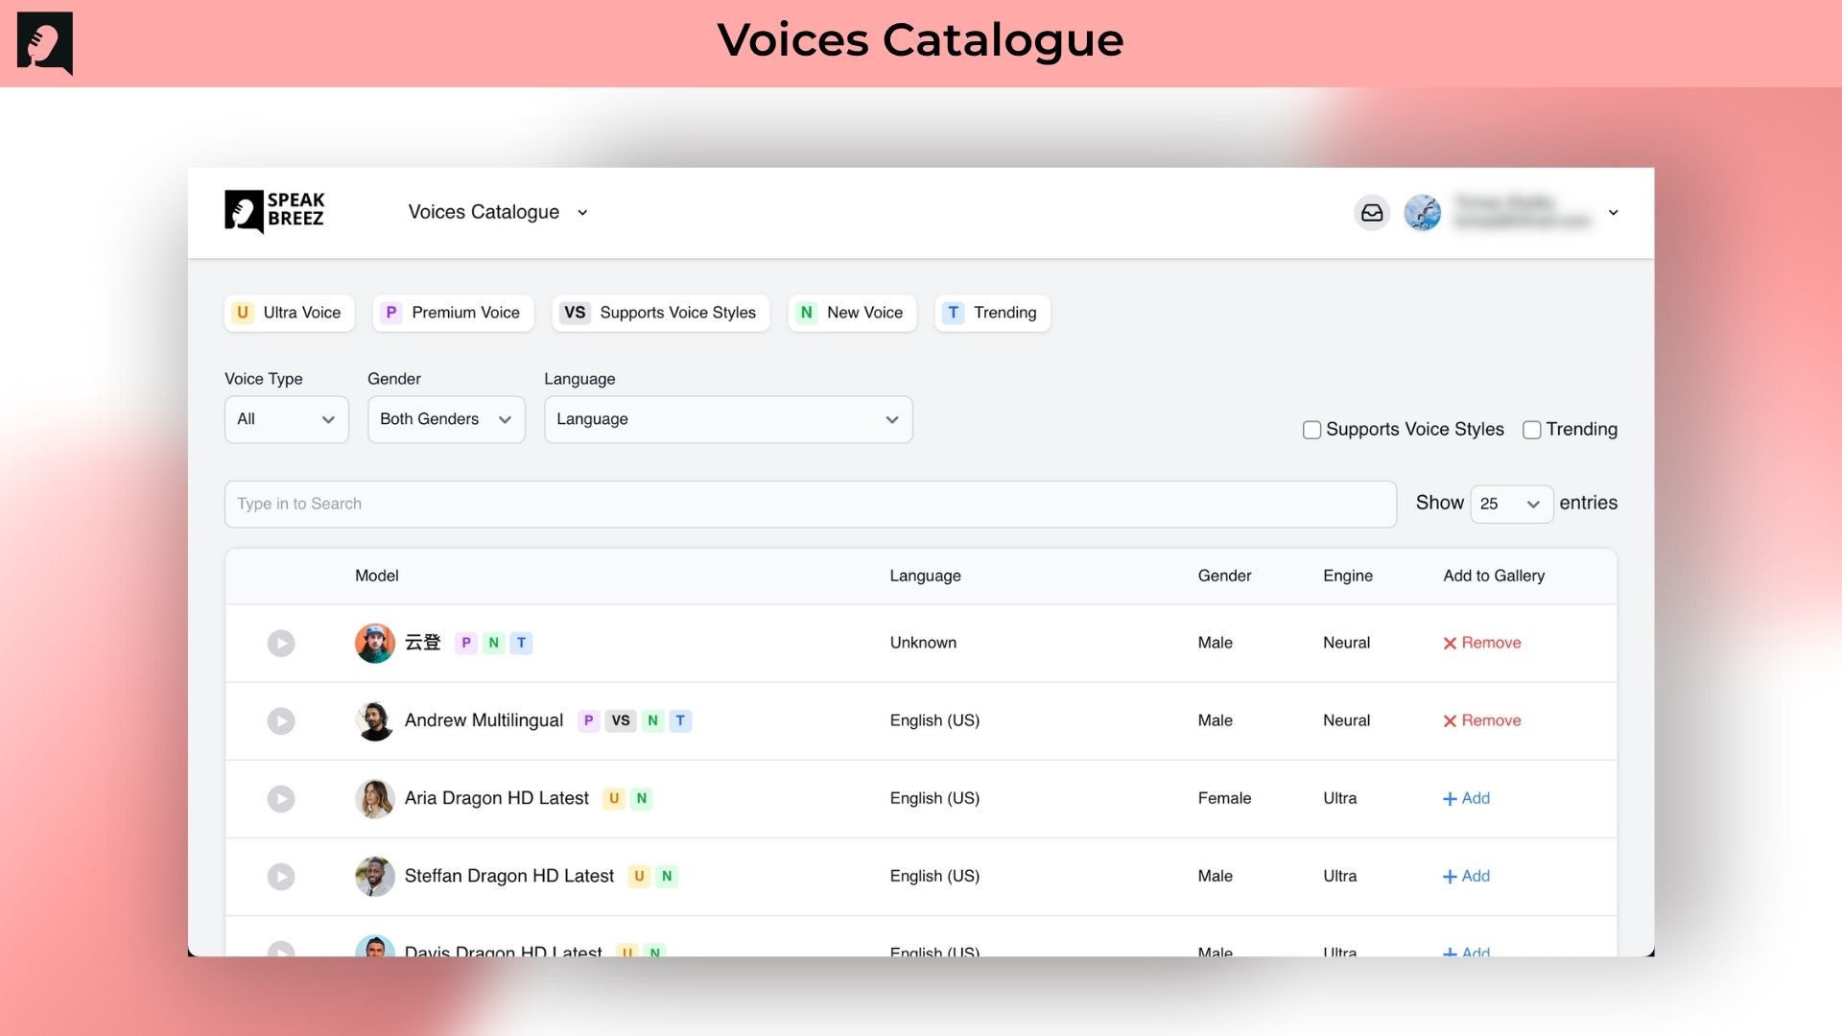Open the Voice Type dropdown
Screen dimensions: 1842x1036
(x=286, y=419)
